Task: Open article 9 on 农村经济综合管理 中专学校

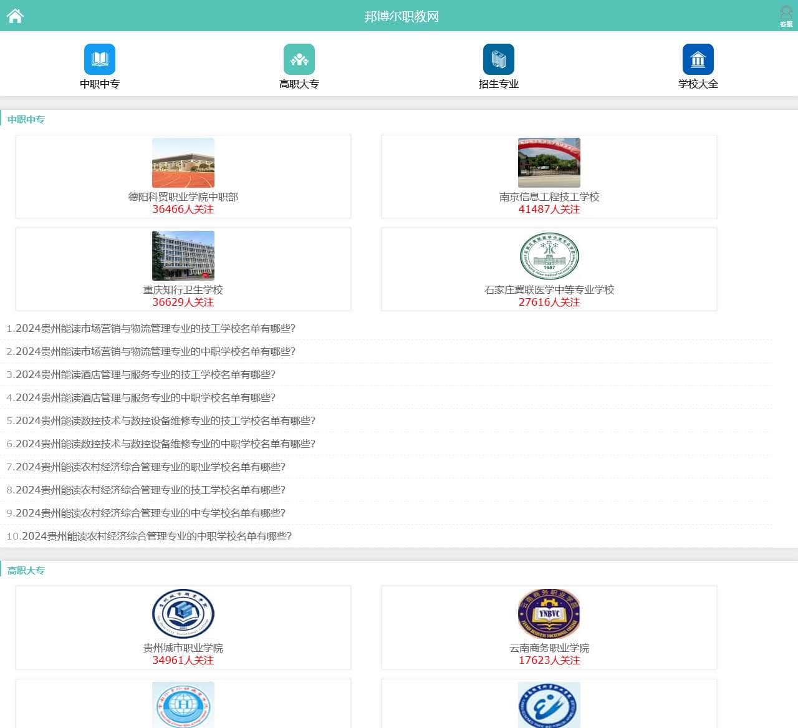Action: [x=150, y=513]
